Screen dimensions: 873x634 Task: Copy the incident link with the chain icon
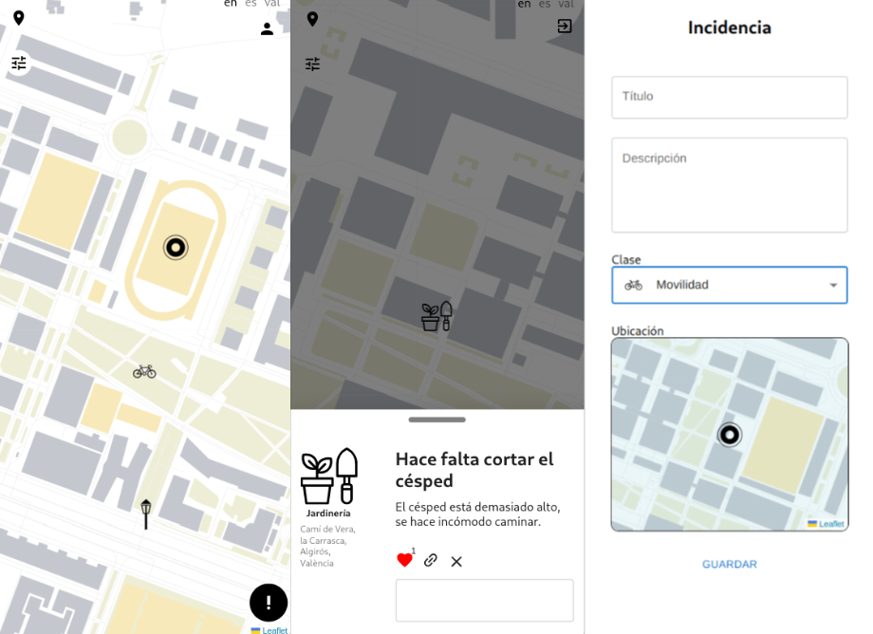click(431, 560)
